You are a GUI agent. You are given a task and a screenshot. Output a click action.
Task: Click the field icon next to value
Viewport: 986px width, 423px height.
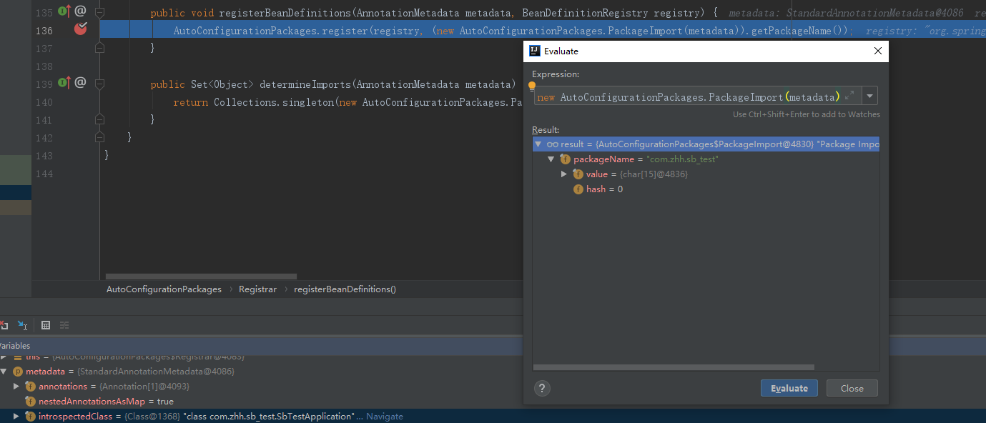578,174
